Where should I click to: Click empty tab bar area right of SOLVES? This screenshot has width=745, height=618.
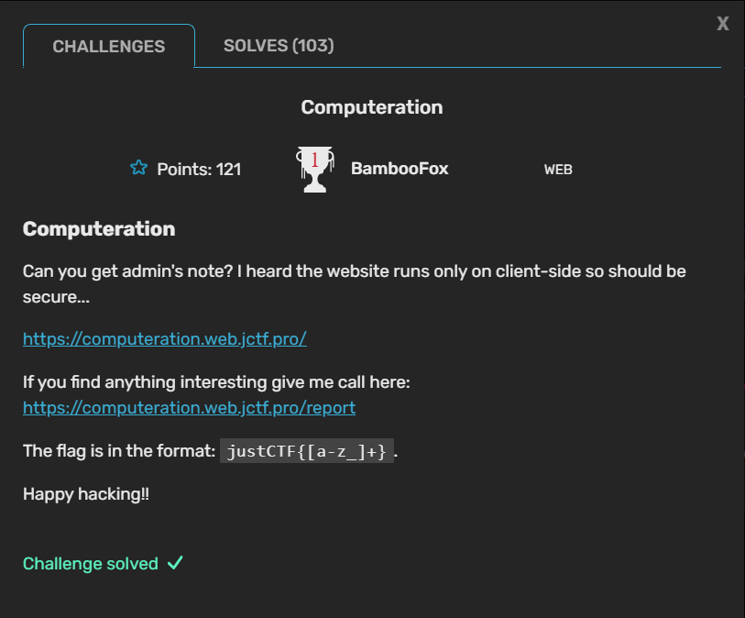coord(531,46)
